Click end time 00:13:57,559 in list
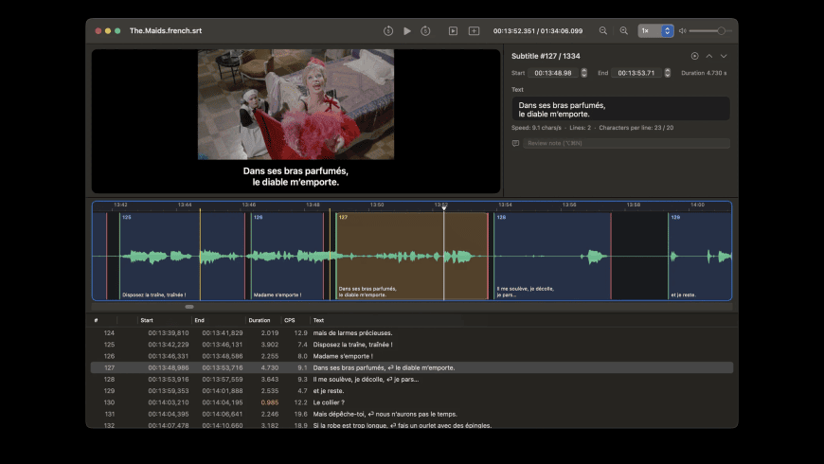The width and height of the screenshot is (824, 464). tap(223, 380)
